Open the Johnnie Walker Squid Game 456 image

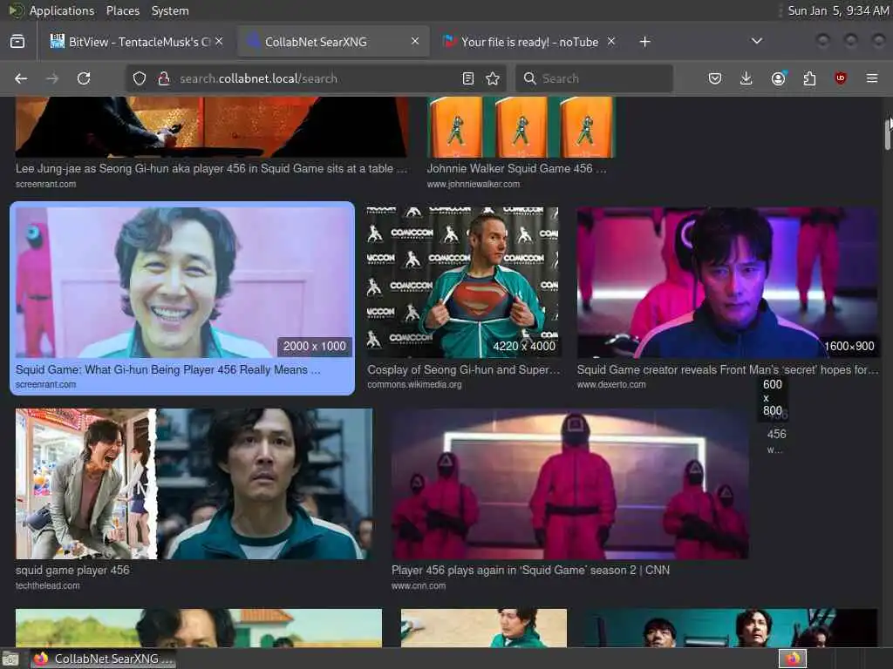pyautogui.click(x=521, y=127)
